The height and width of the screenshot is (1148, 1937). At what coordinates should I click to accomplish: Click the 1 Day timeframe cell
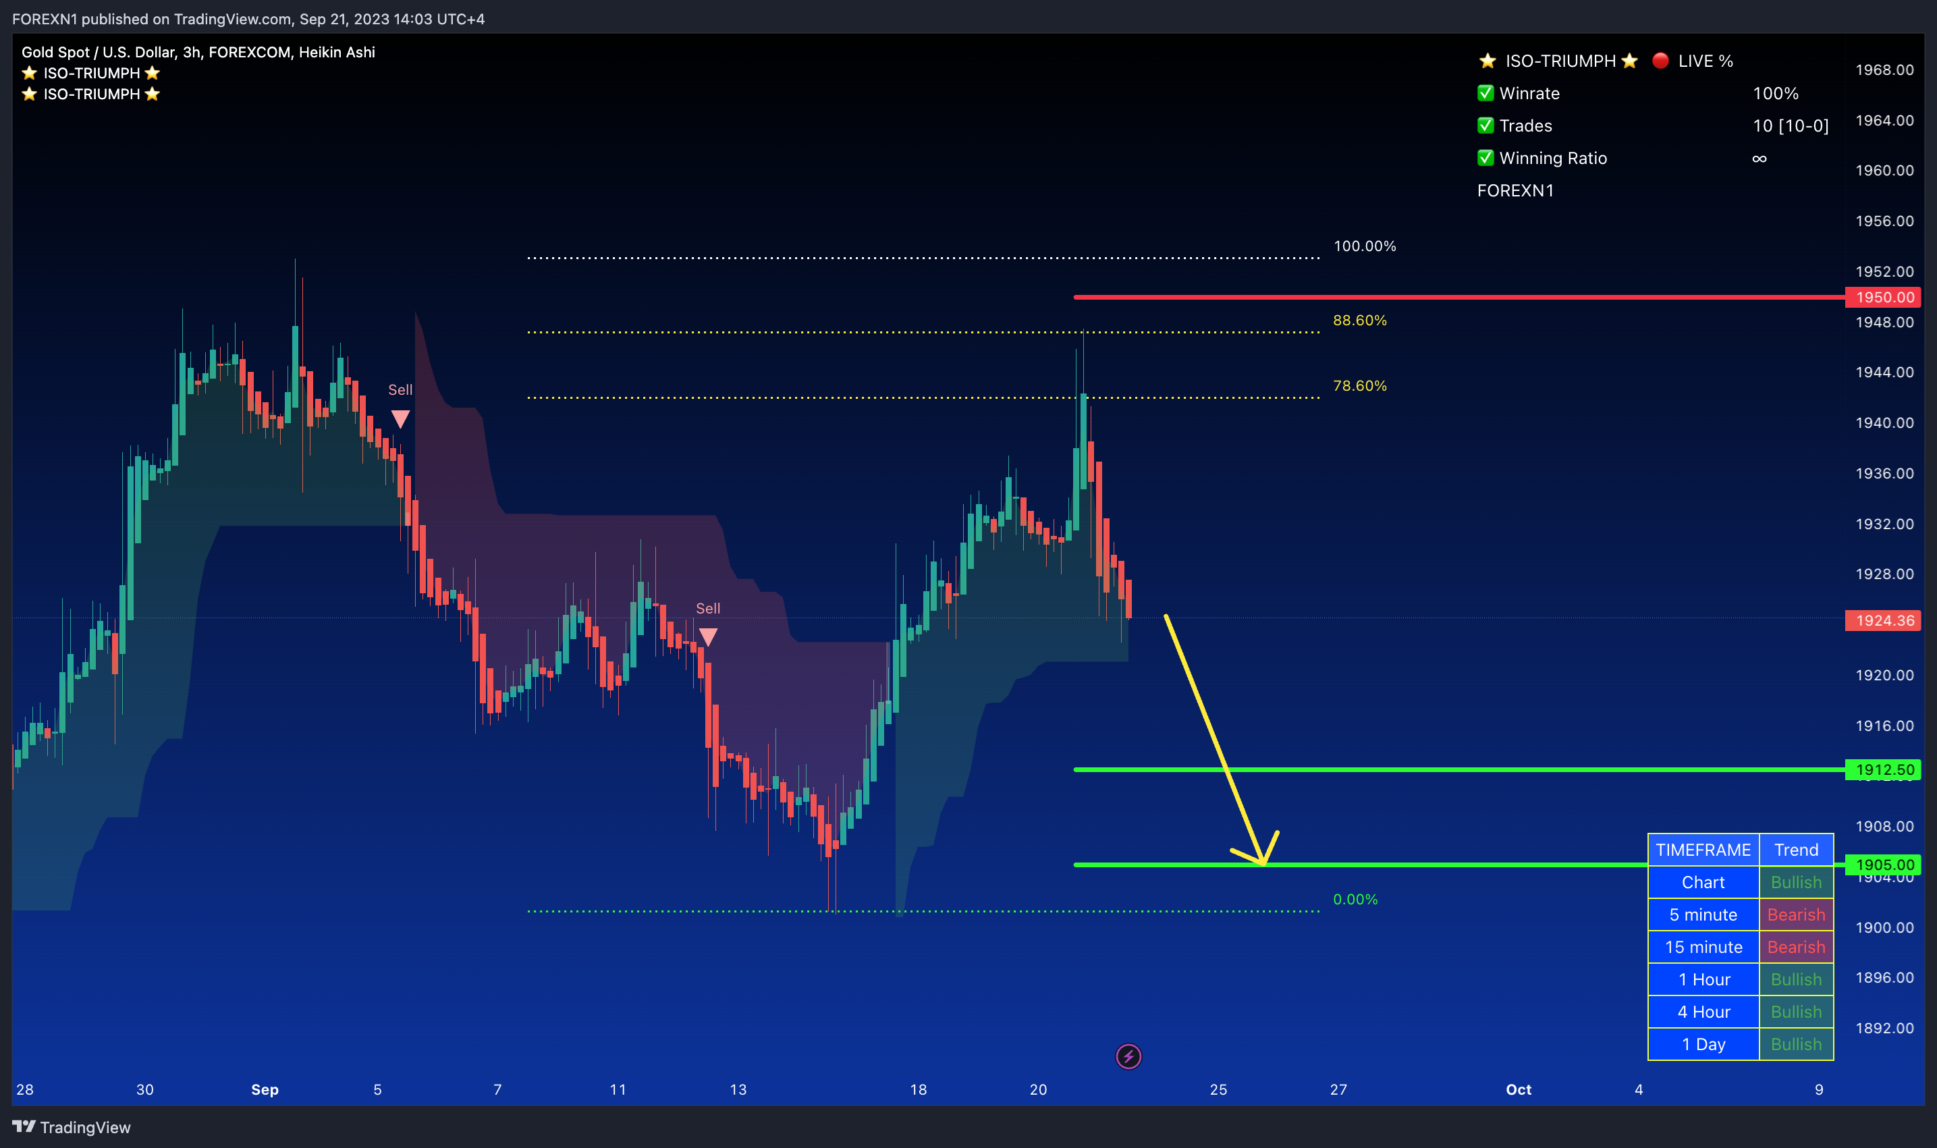click(x=1703, y=1044)
